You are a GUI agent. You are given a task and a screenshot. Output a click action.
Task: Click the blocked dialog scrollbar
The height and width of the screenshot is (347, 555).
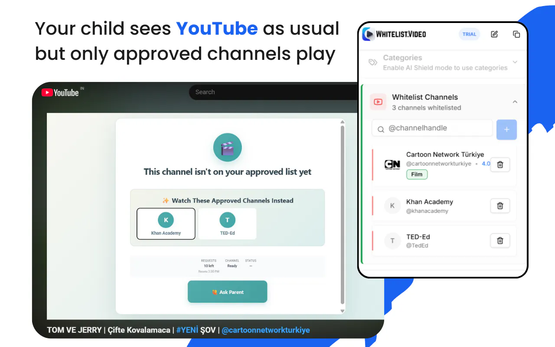[343, 215]
